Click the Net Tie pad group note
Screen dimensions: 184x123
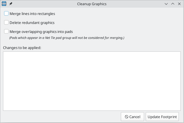[67, 38]
